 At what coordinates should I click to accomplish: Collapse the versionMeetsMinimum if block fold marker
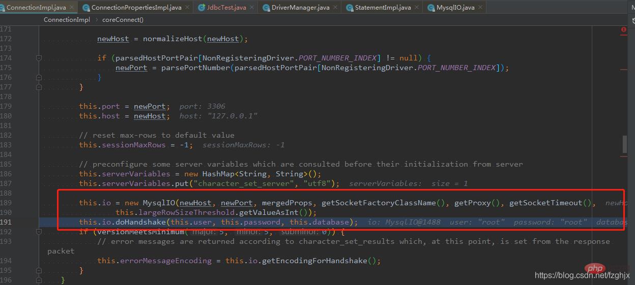click(x=40, y=232)
